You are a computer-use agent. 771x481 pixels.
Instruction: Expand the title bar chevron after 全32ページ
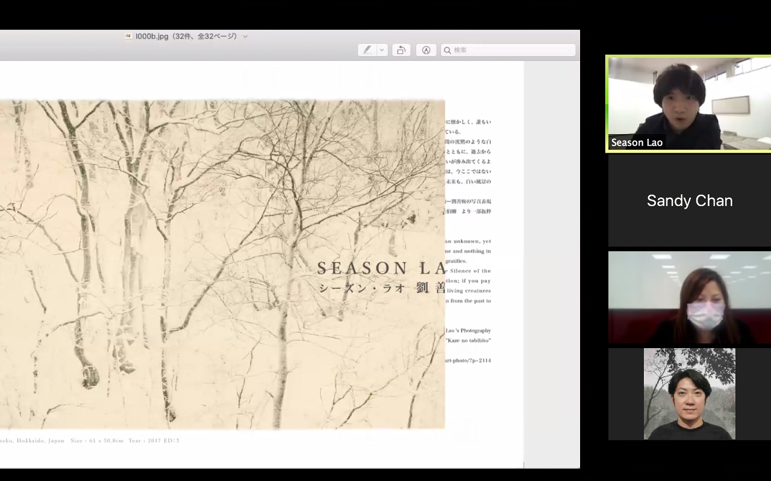[245, 37]
